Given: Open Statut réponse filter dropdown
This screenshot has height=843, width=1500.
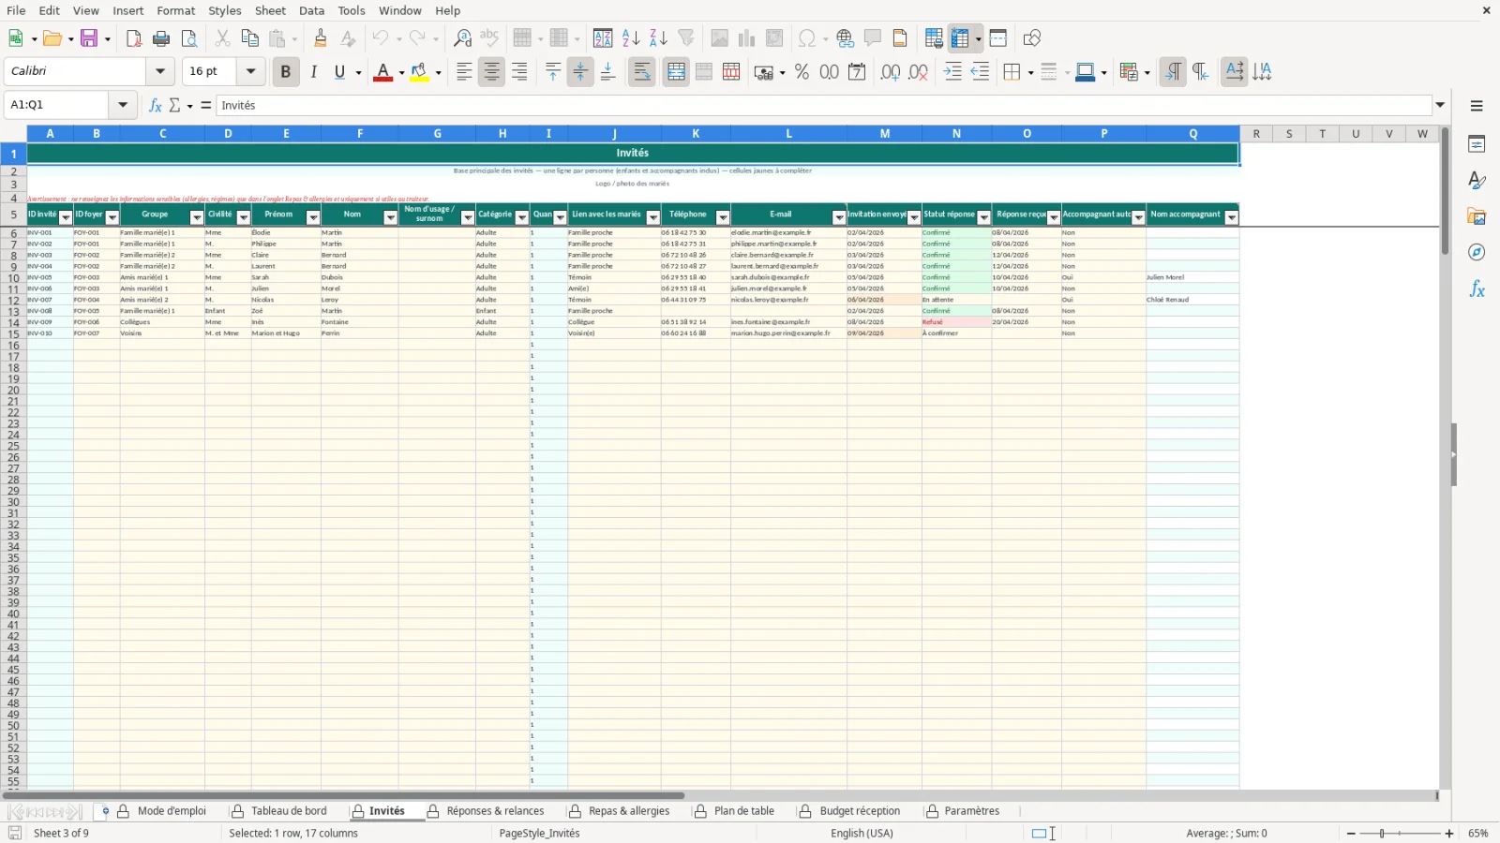Looking at the screenshot, I should (x=984, y=217).
